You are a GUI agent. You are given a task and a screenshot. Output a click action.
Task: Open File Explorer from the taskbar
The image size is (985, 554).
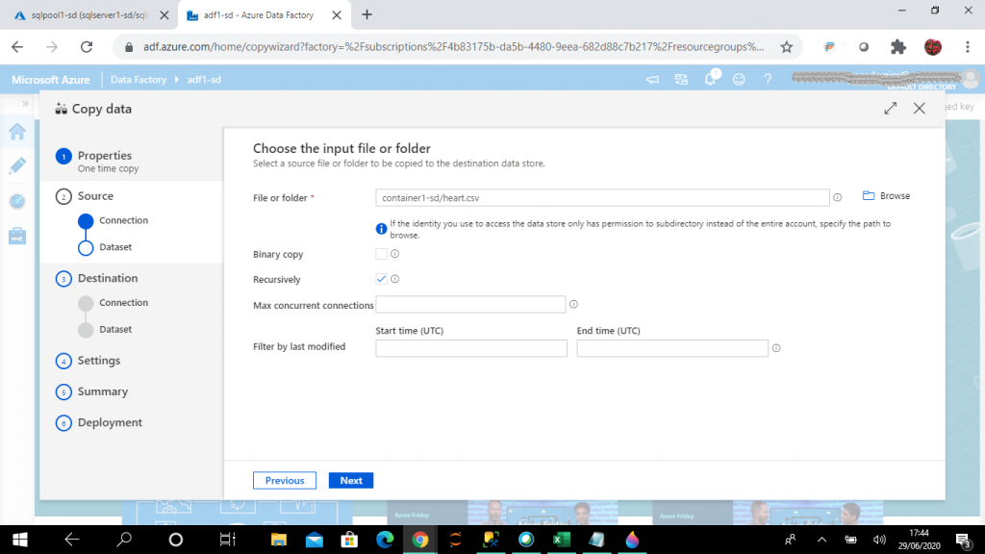279,540
